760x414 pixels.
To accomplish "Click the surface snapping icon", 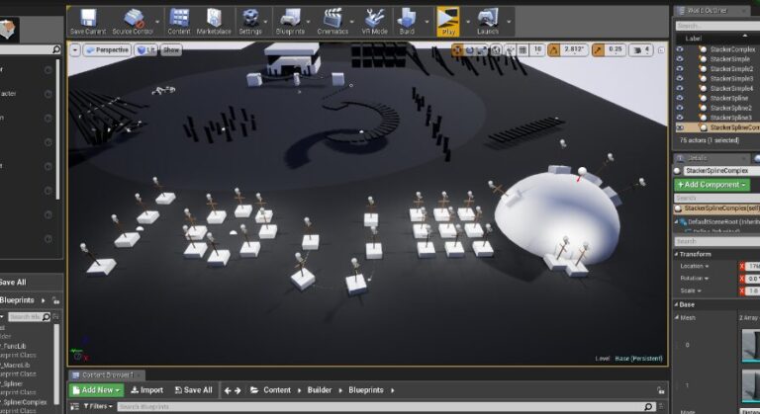I will pos(510,49).
